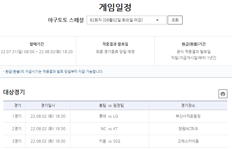This screenshot has width=232, height=149.
Task: Click the 발매기간 heading
Action: (x=37, y=44)
